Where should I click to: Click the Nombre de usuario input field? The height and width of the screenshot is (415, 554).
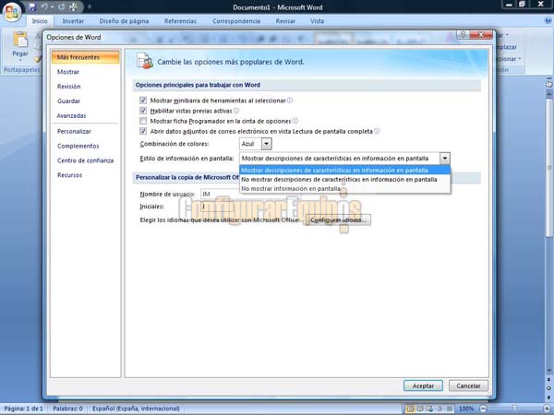(251, 194)
